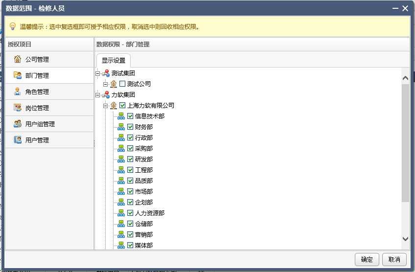The image size is (415, 272).
Task: Click the 营销部 department icon
Action: (121, 234)
